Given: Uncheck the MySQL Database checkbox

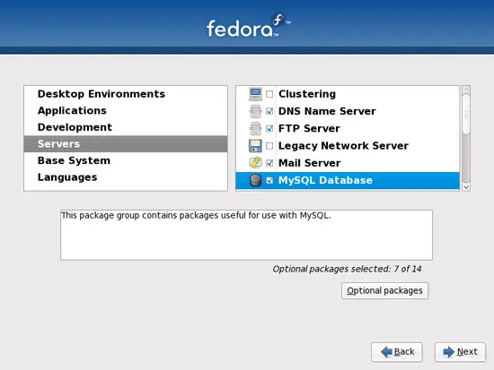Looking at the screenshot, I should [x=269, y=180].
